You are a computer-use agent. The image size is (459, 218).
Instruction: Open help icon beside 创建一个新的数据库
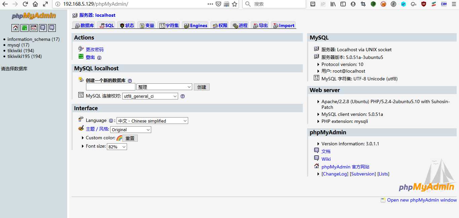[130, 81]
